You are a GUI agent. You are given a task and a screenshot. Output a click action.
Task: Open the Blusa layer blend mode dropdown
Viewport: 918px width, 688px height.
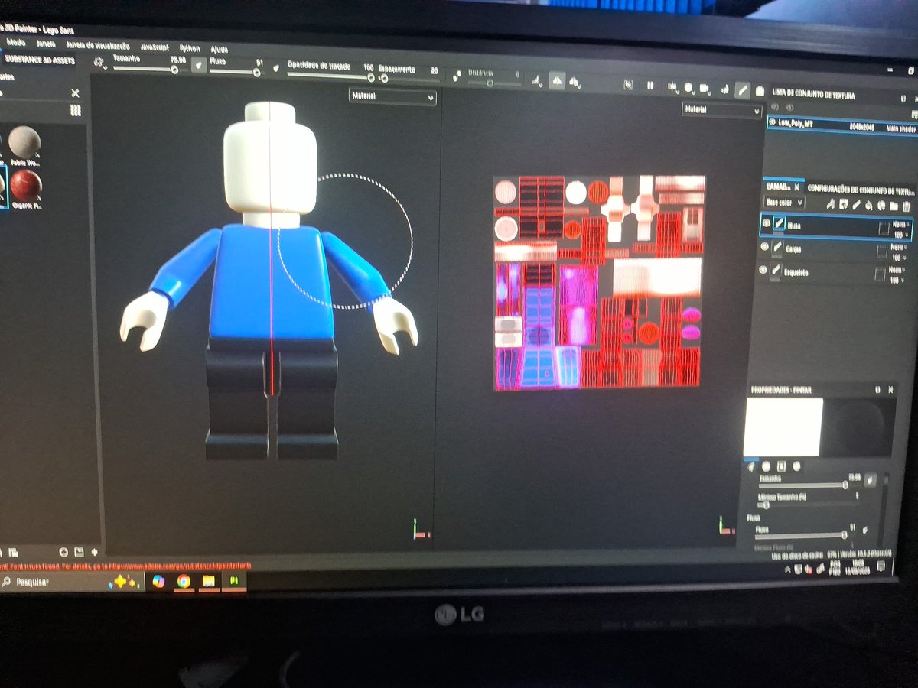(903, 225)
